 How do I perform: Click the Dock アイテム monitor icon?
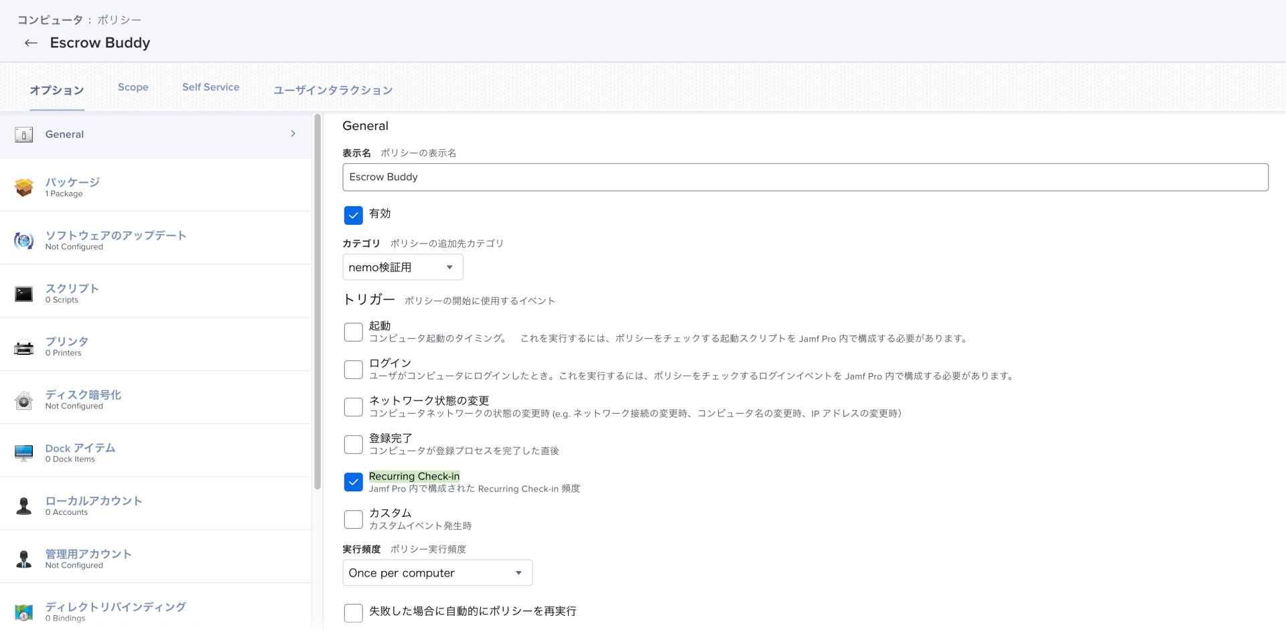tap(23, 453)
